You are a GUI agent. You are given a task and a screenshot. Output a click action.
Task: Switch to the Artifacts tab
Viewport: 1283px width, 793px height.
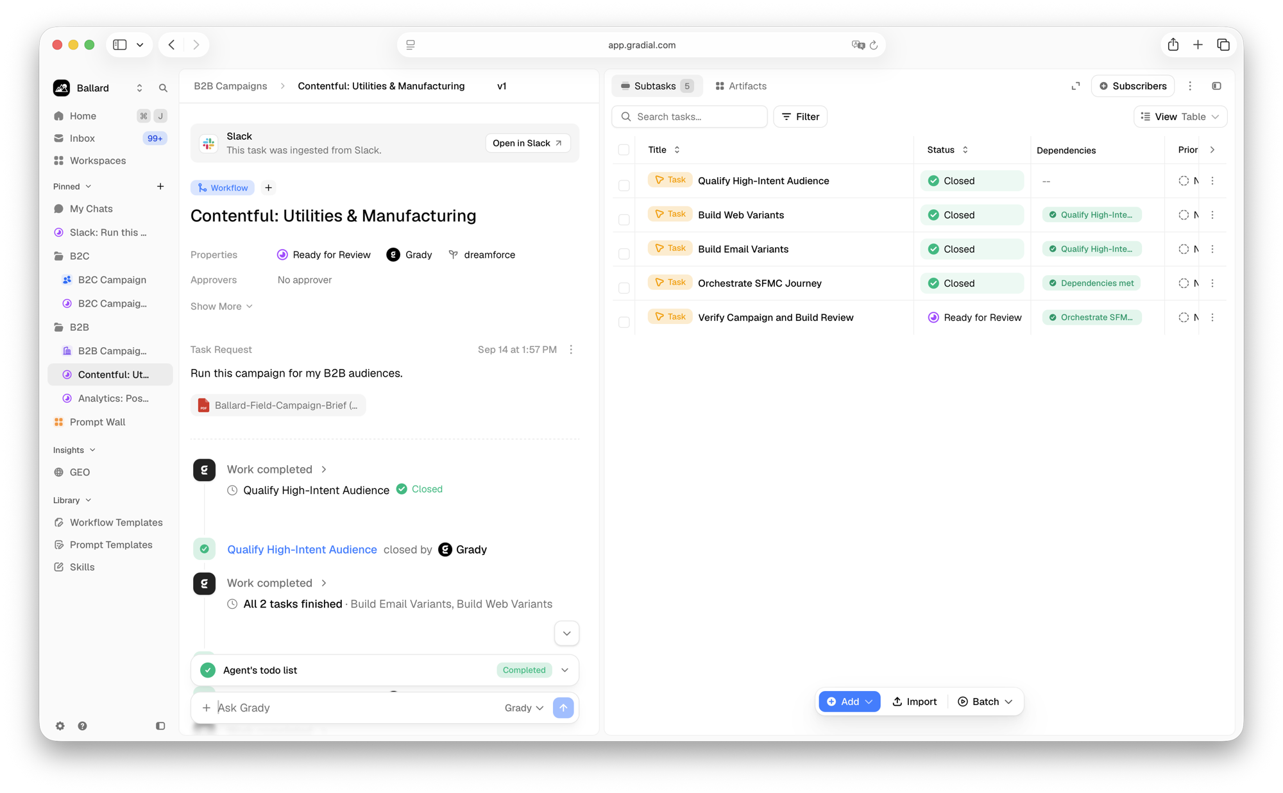point(740,86)
